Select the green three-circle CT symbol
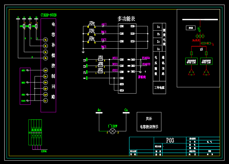Screen dimensions: 229x164 coord(200,36)
